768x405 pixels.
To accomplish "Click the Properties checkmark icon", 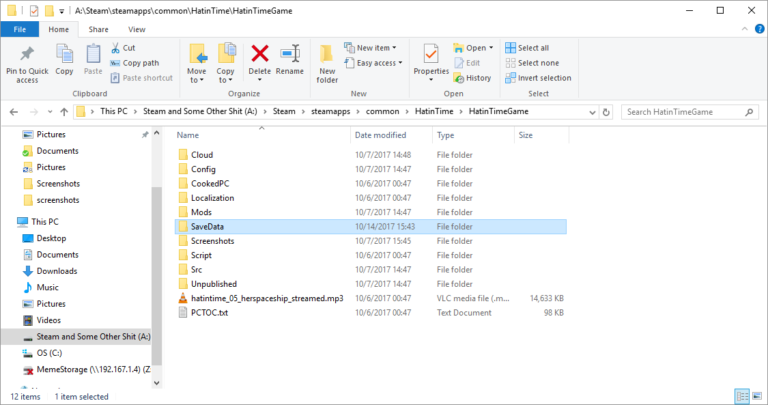I will [x=431, y=54].
